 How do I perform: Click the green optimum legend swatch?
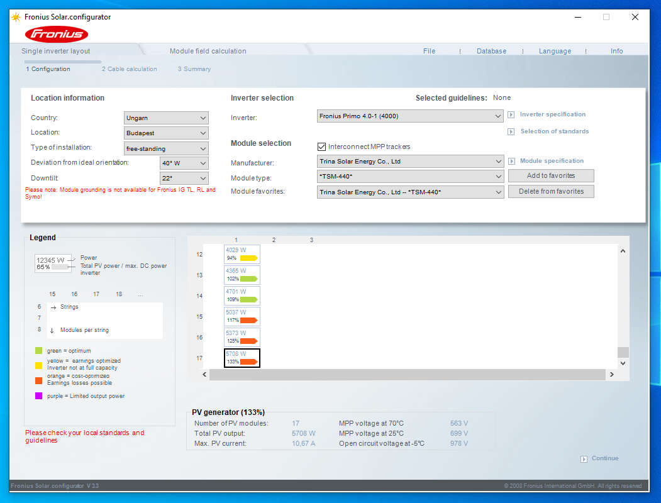pos(39,351)
